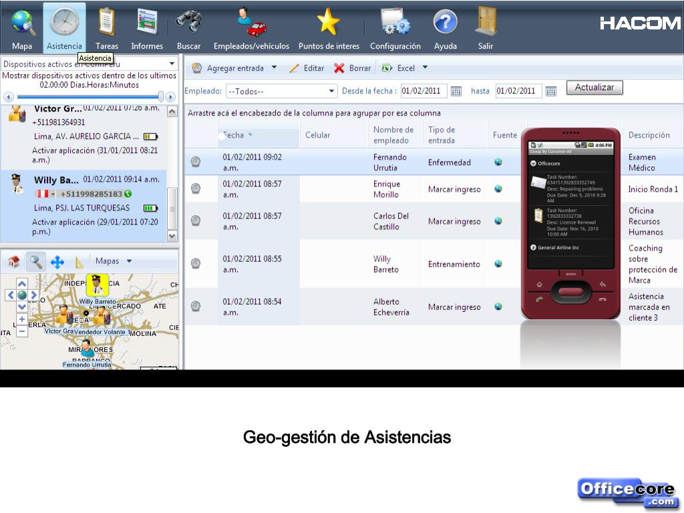Move the time range slider handle
684x513 pixels.
(161, 96)
